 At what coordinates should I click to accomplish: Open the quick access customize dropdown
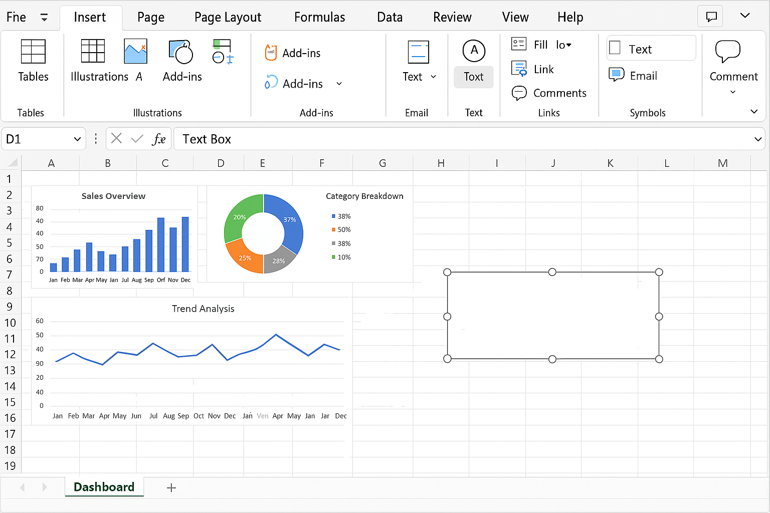[44, 18]
